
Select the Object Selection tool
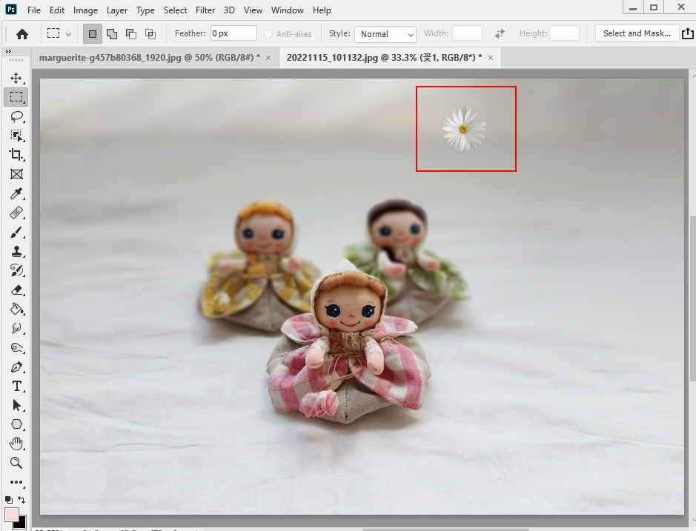[16, 136]
